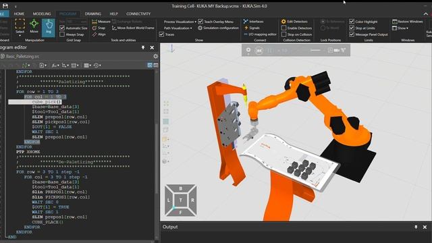Click the R face on the view cube

tap(192, 200)
